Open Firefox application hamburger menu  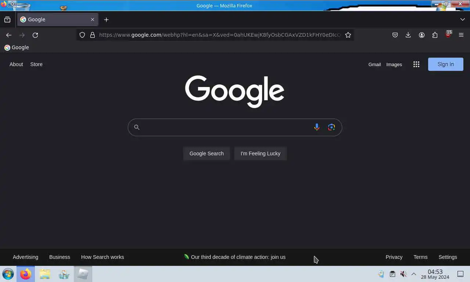(x=461, y=35)
